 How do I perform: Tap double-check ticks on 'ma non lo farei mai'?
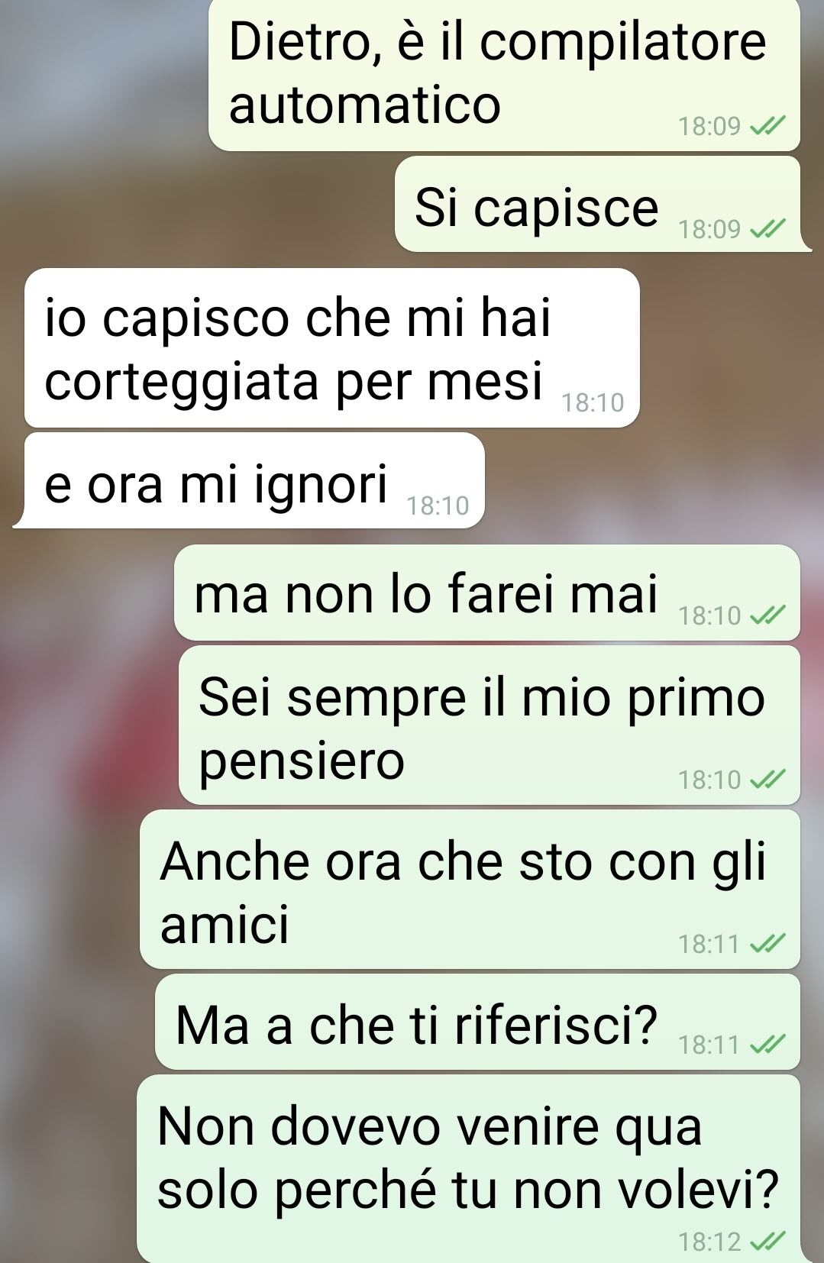[767, 615]
